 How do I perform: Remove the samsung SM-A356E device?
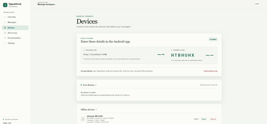pyautogui.click(x=213, y=119)
